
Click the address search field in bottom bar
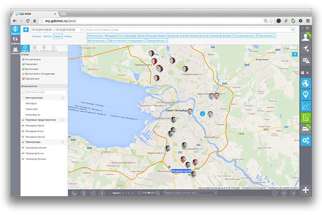(190, 193)
